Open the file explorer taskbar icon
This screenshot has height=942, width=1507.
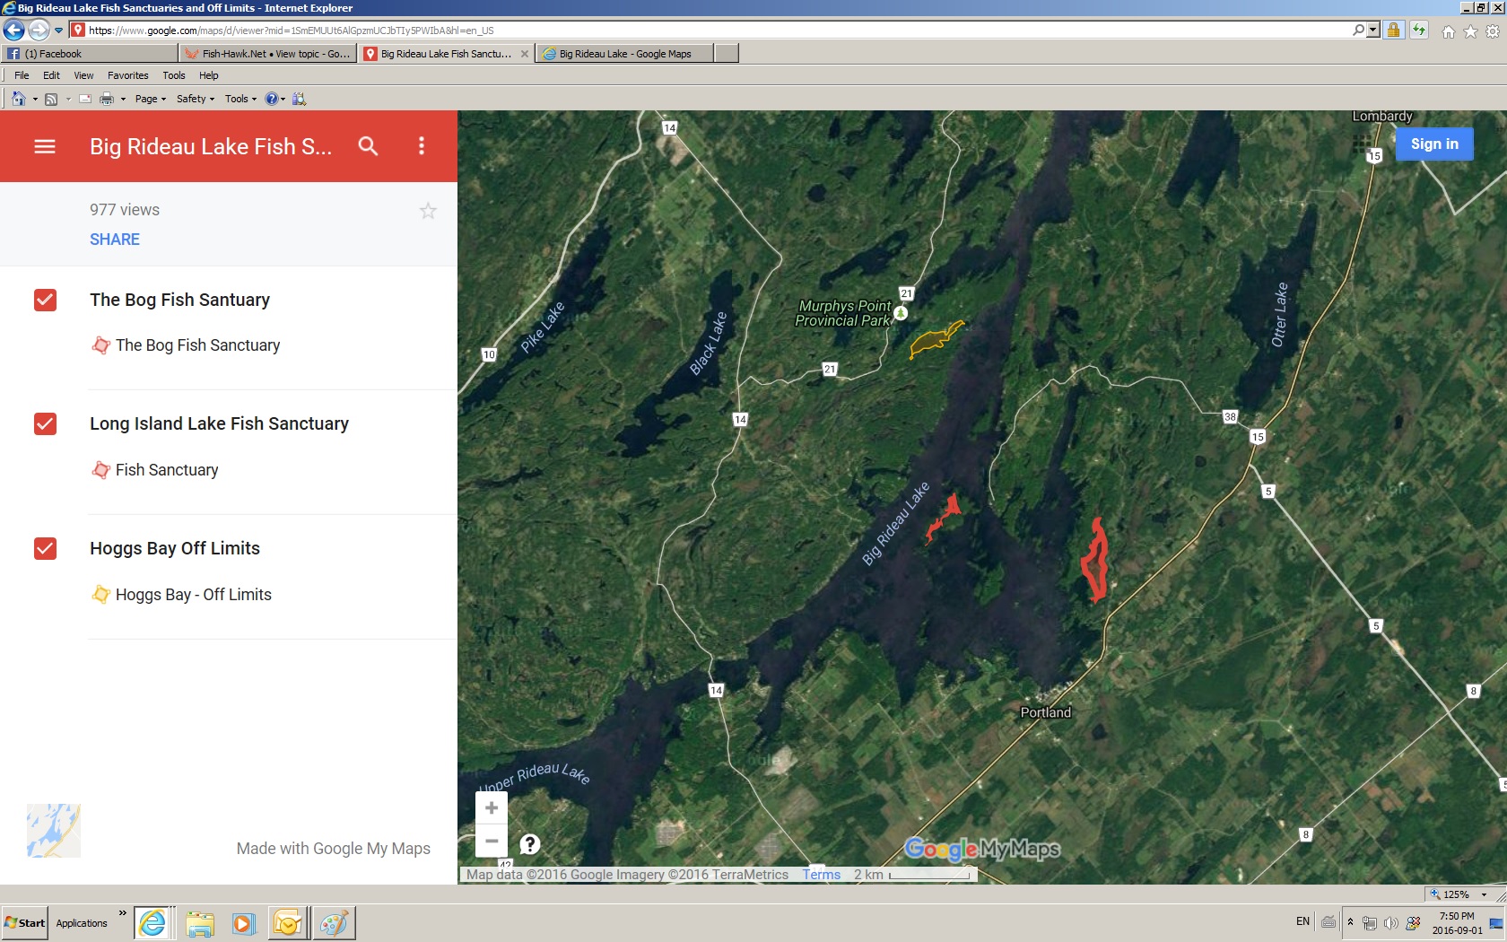[200, 923]
